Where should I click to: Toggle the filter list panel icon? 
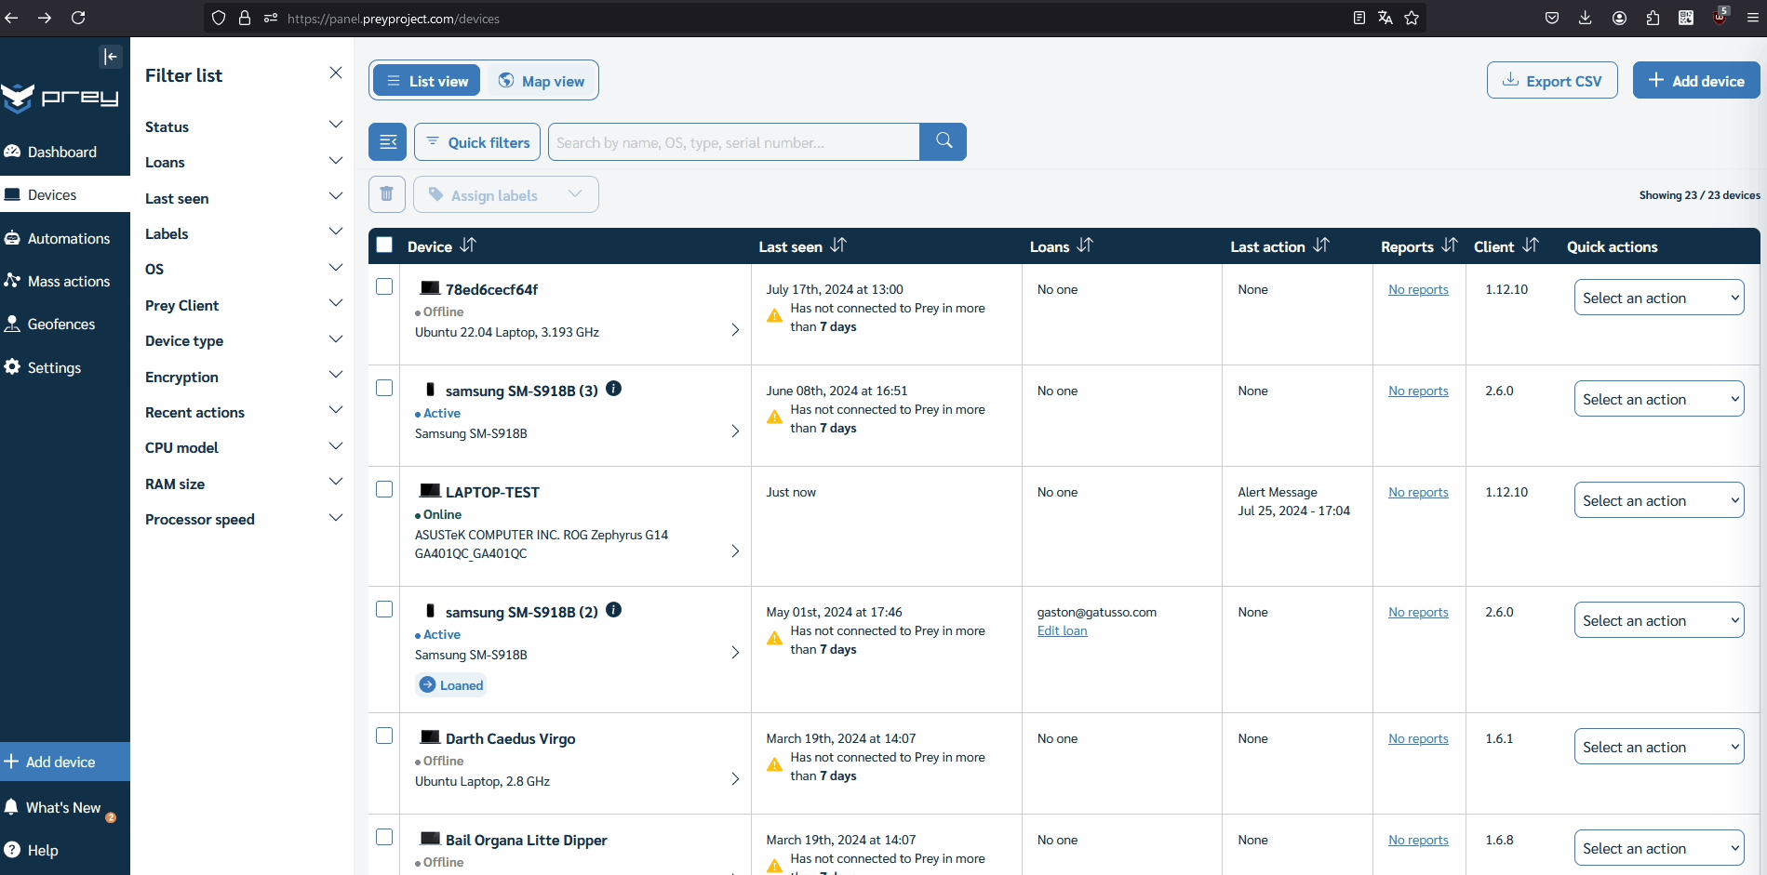[x=387, y=141]
